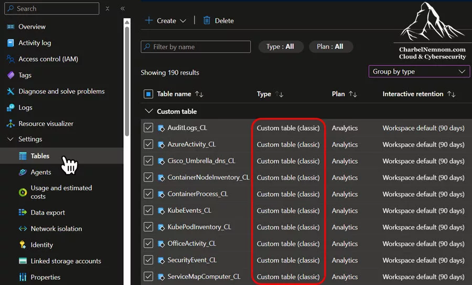Click the Agents icon
Viewport: 472px width, 285px height.
tap(23, 172)
